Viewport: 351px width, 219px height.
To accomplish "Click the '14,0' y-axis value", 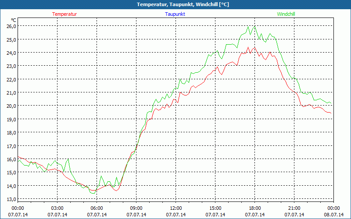I will point(11,186).
